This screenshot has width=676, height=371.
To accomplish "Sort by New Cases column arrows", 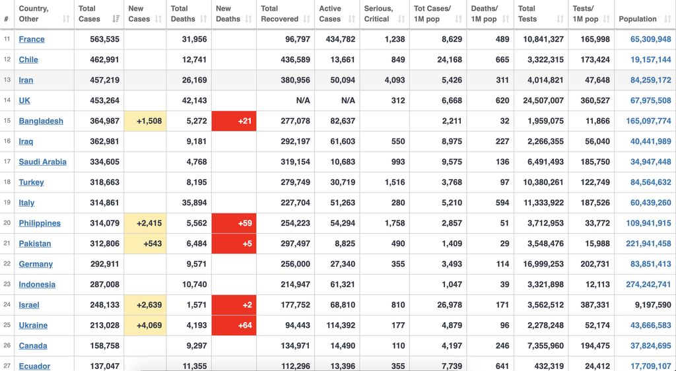I will click(x=158, y=19).
